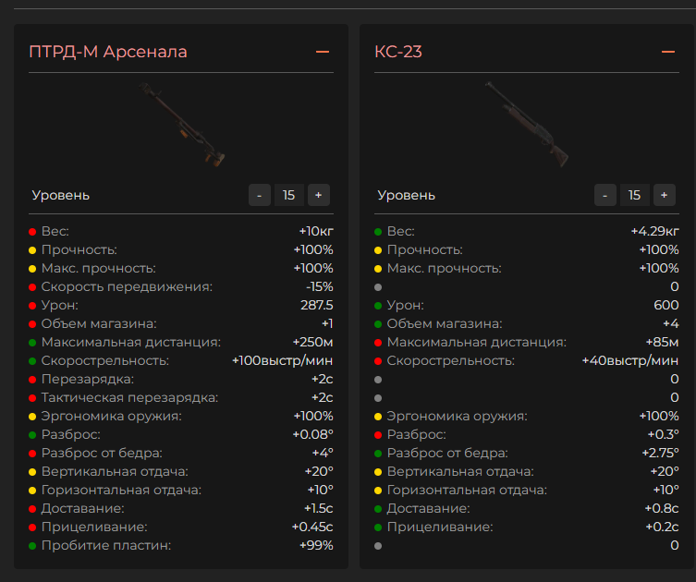Click the level value field of КС-23
696x582 pixels.
[634, 195]
